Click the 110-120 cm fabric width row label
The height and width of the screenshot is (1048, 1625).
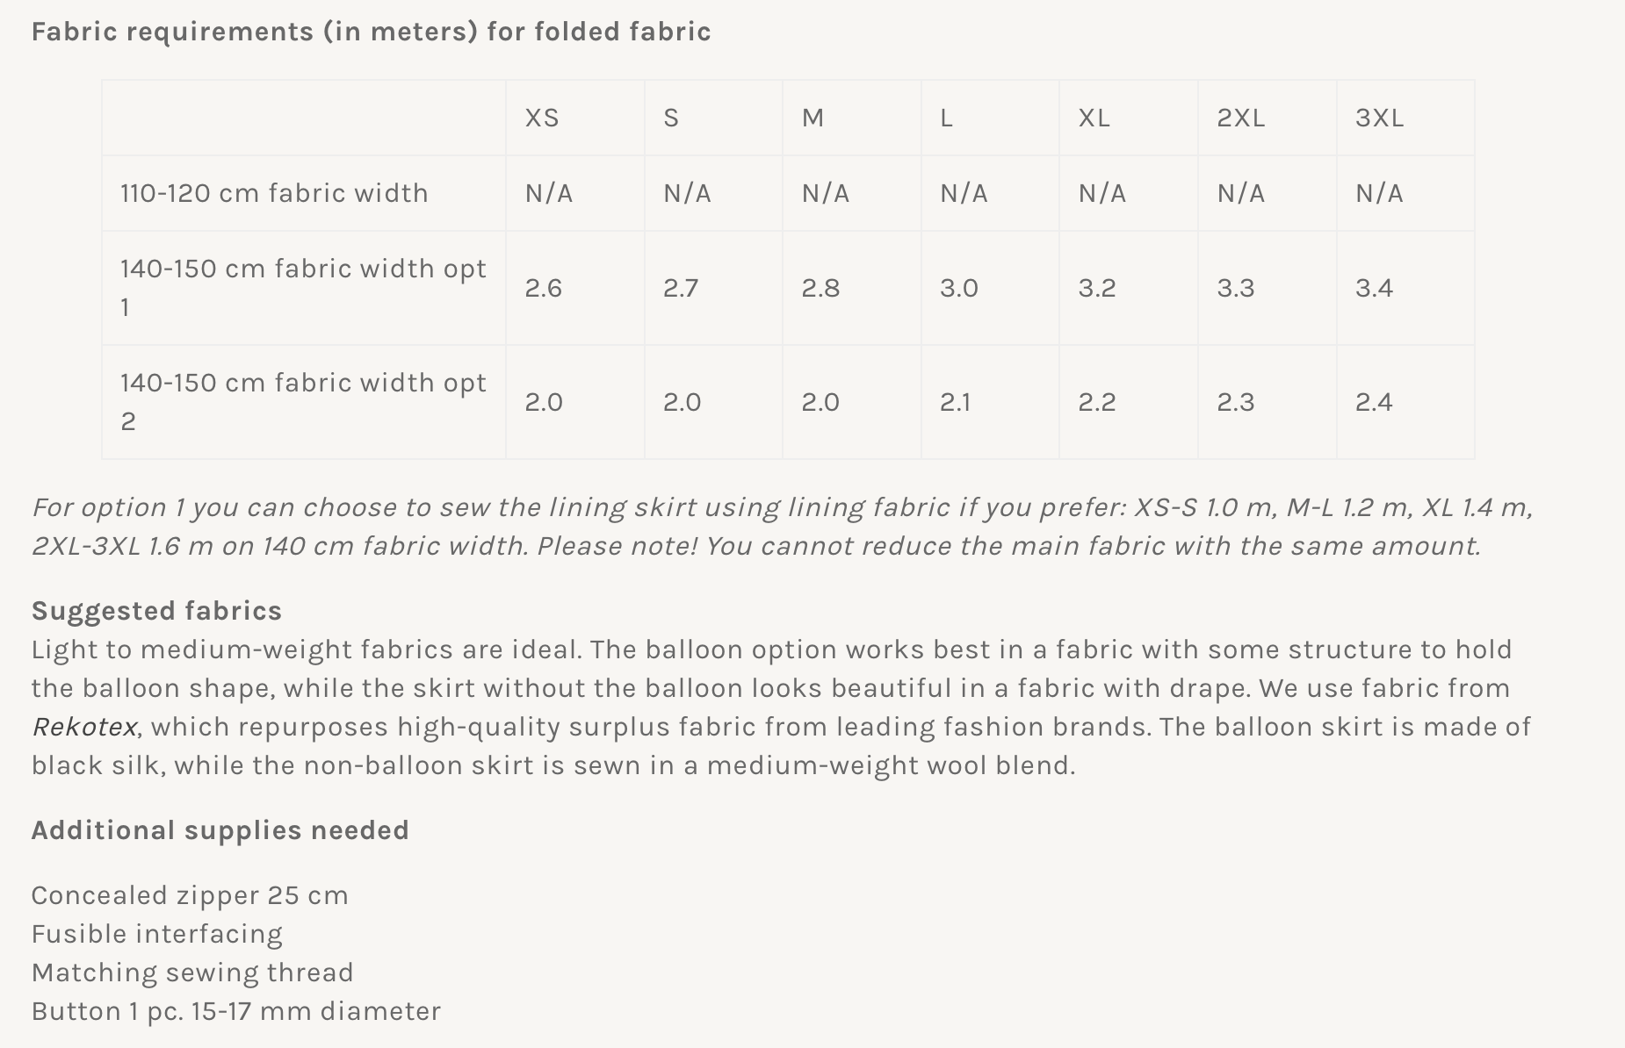(x=274, y=193)
